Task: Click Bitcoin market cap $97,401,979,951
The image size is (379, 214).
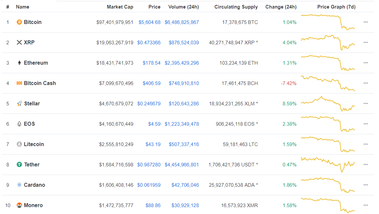Action: click(115, 22)
